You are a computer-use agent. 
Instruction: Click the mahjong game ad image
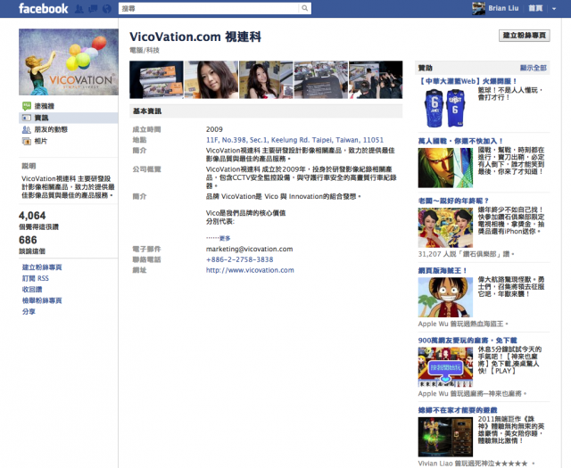445,367
